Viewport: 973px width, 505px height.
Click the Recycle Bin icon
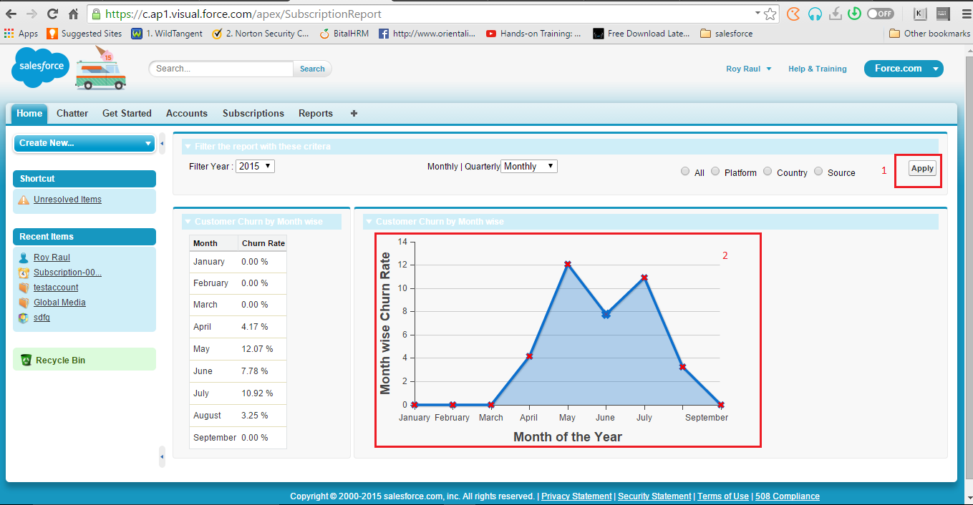(26, 360)
